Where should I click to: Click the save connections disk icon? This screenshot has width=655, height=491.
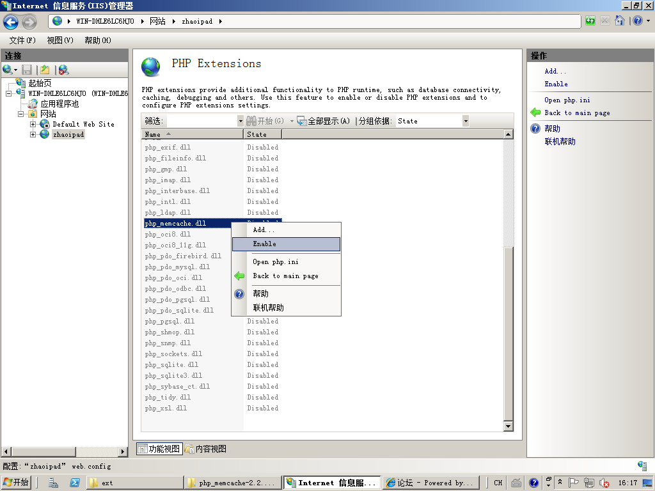point(27,69)
